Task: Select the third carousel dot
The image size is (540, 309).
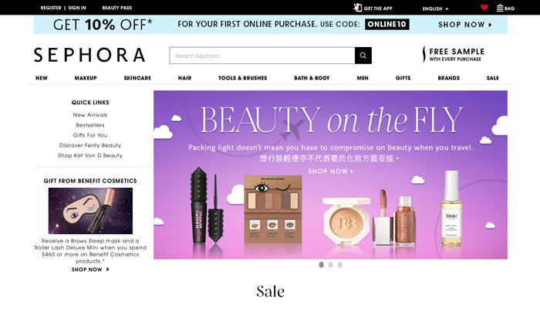Action: (340, 264)
